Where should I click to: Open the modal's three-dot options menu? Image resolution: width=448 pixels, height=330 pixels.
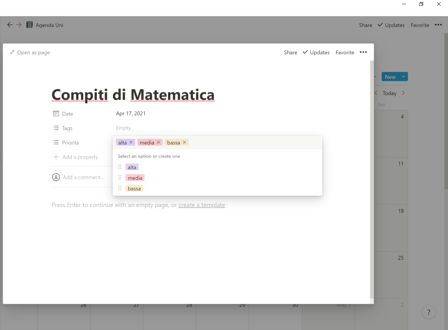click(363, 53)
